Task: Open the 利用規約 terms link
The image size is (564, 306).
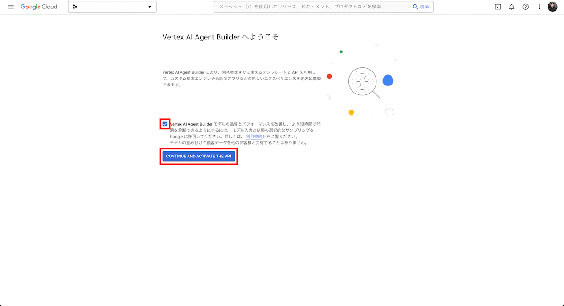Action: click(x=256, y=136)
